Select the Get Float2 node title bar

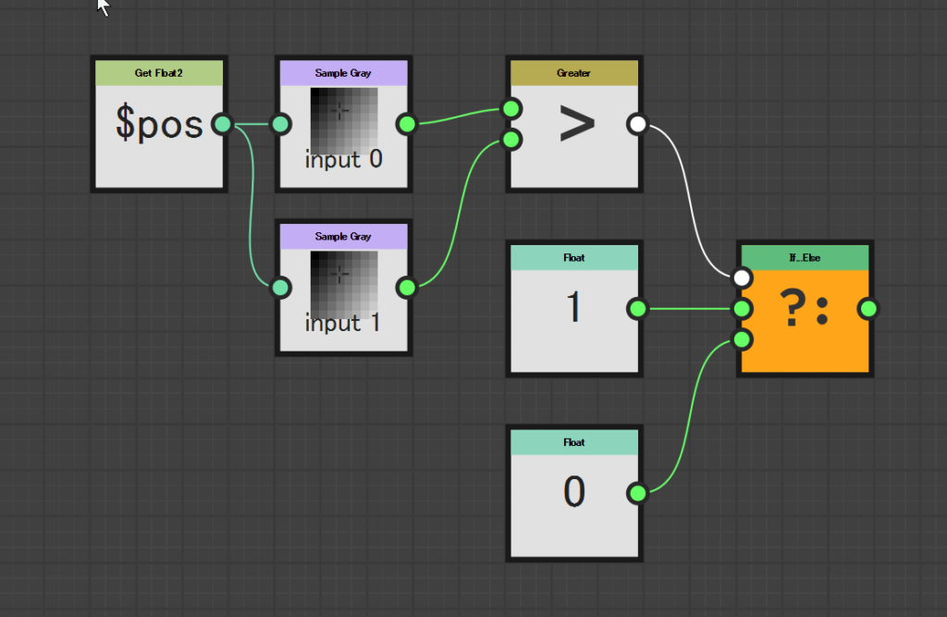coord(159,73)
